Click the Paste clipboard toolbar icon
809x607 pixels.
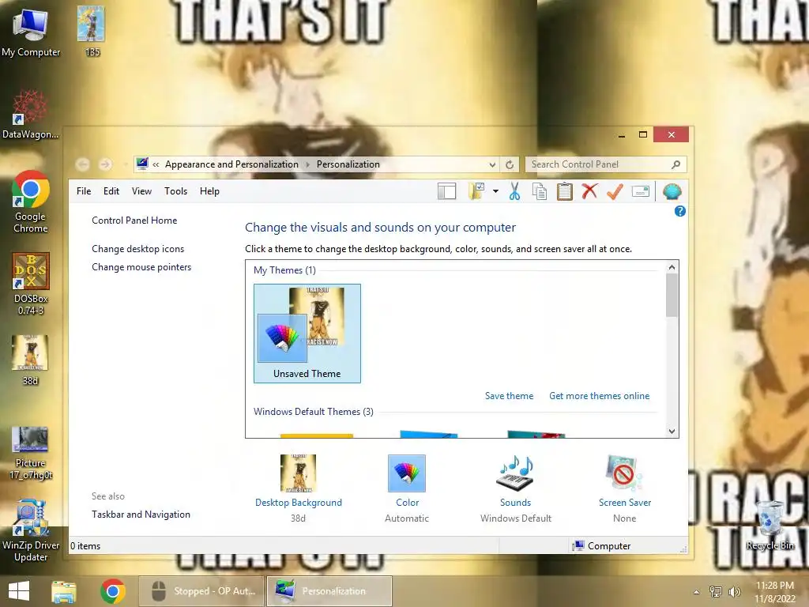564,191
